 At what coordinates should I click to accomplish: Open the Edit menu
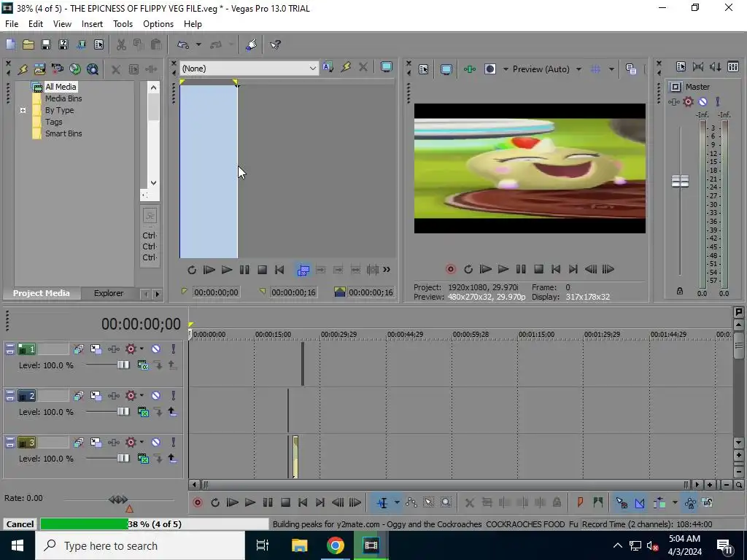click(x=36, y=24)
